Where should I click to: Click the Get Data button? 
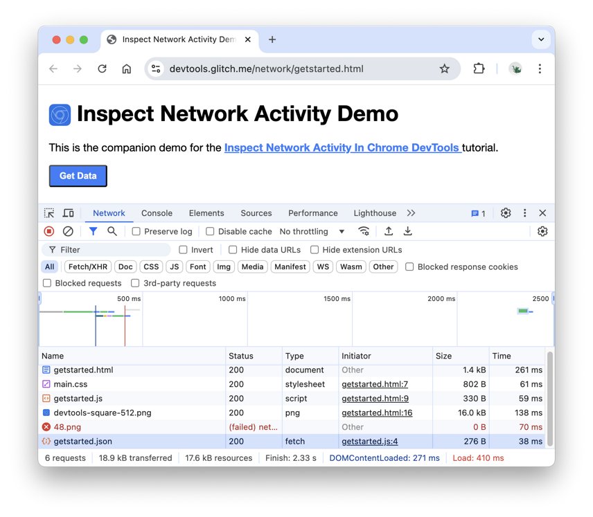(78, 176)
